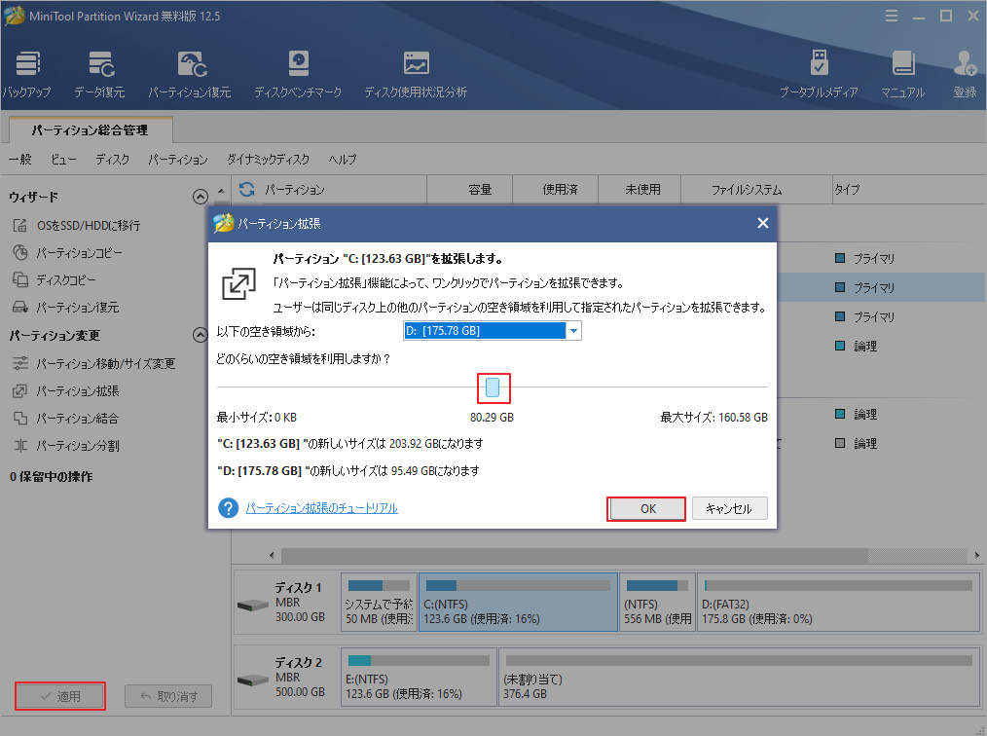The width and height of the screenshot is (987, 736).
Task: Confirm extension with OK button
Action: [646, 509]
